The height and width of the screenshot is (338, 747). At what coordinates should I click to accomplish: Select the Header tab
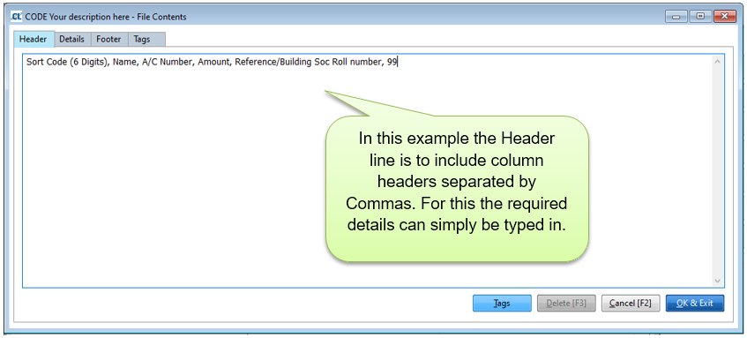(33, 39)
